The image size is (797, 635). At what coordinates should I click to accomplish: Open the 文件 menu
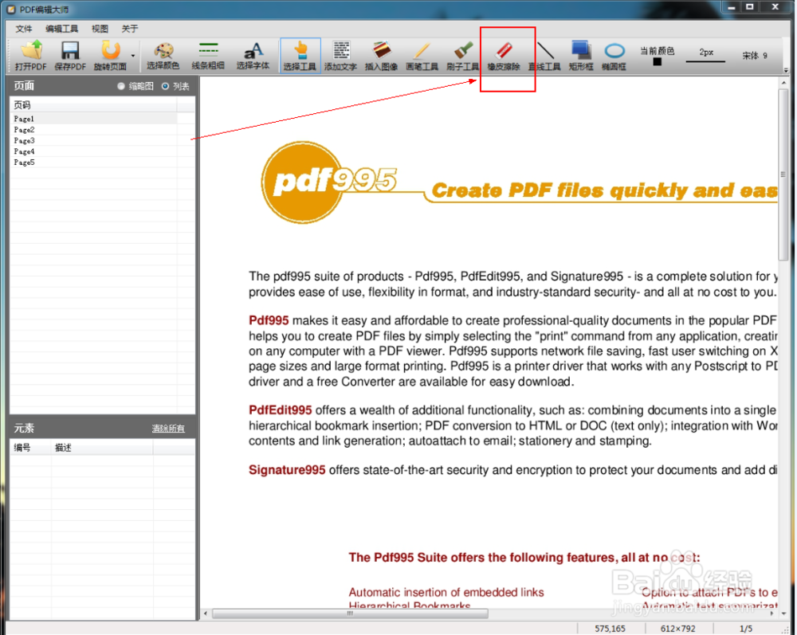point(23,29)
